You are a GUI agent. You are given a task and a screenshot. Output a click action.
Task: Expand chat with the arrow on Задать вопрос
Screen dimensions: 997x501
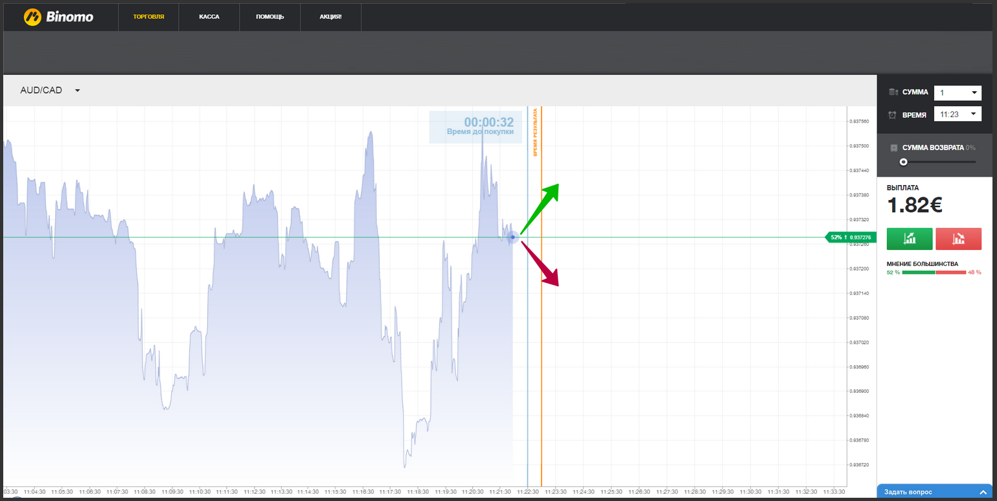point(983,493)
